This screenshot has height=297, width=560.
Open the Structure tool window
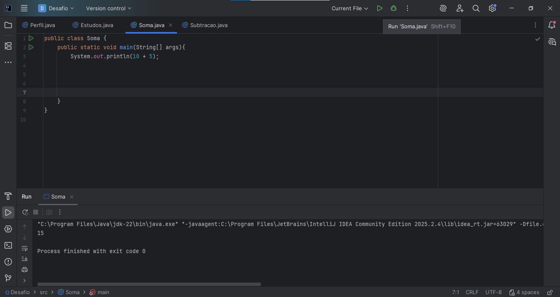click(x=8, y=46)
